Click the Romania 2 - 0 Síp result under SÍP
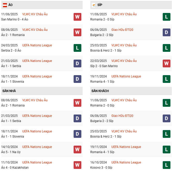This screenshot has width=172, height=171. pos(102,19)
